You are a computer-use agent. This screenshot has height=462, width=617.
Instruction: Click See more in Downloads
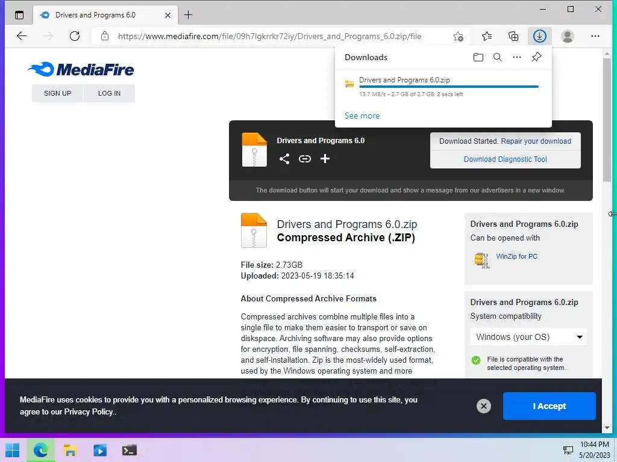tap(362, 115)
